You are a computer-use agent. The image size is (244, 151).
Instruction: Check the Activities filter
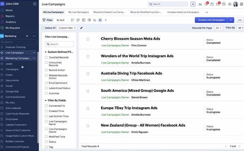[x=46, y=93]
